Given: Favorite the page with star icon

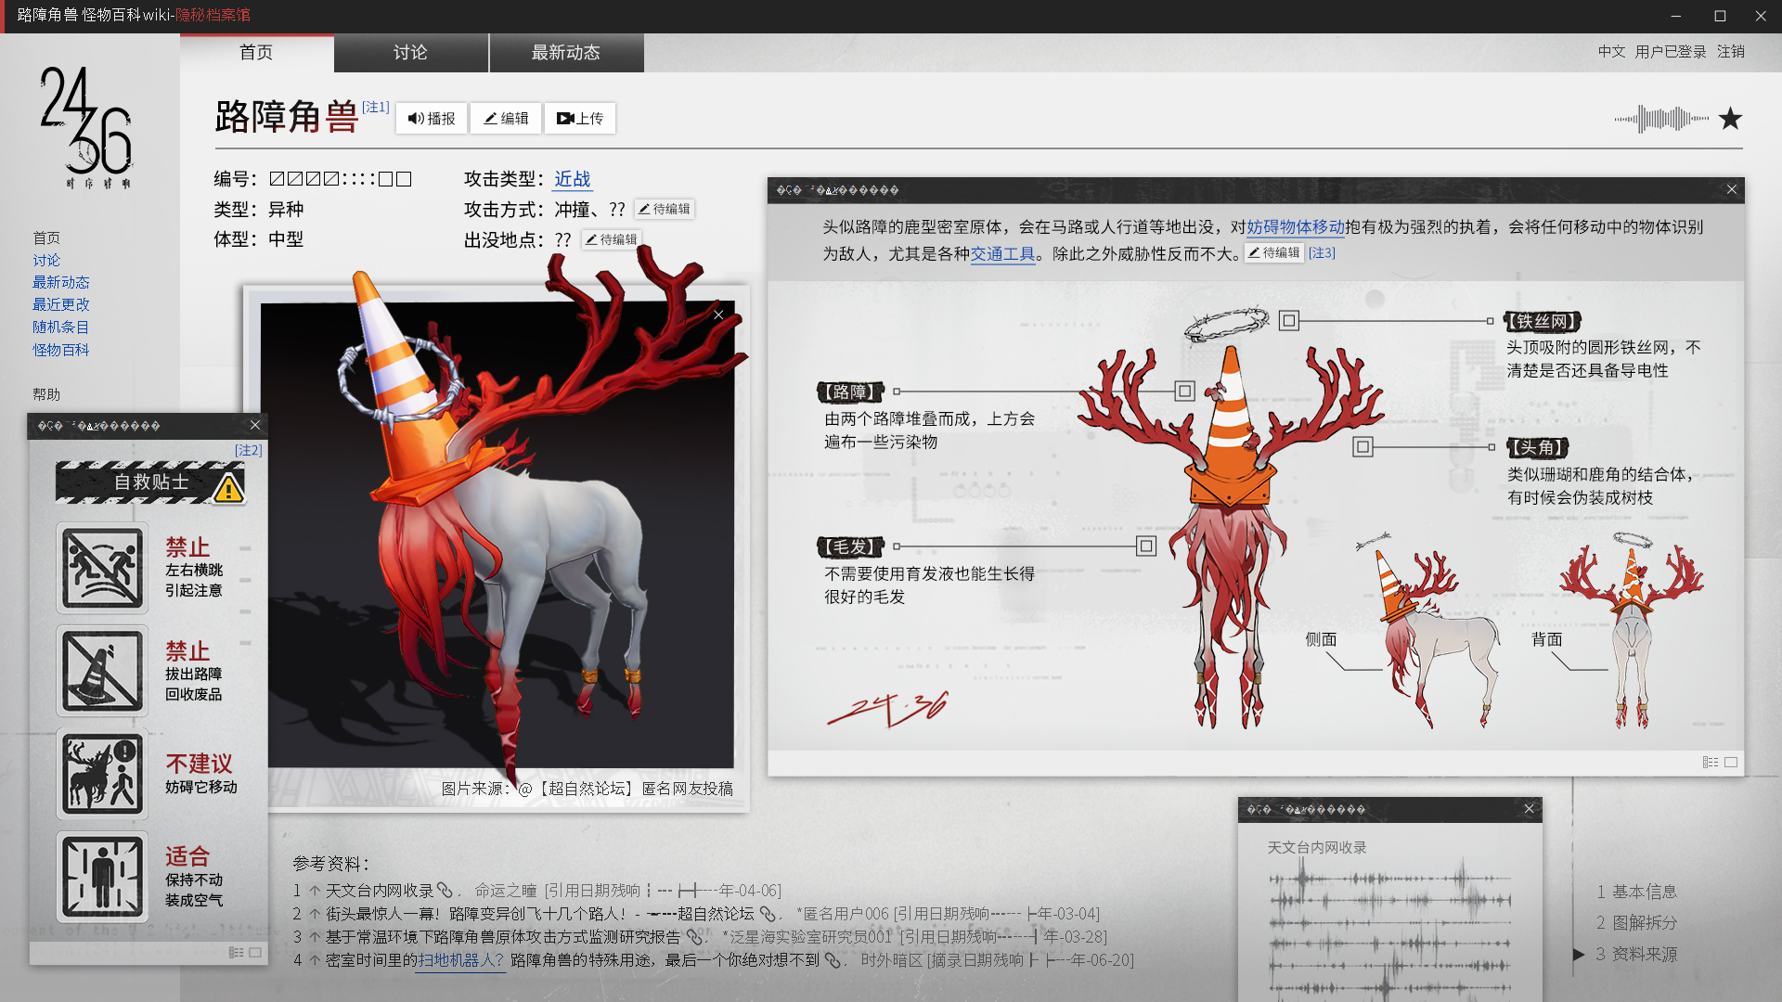Looking at the screenshot, I should coord(1730,119).
